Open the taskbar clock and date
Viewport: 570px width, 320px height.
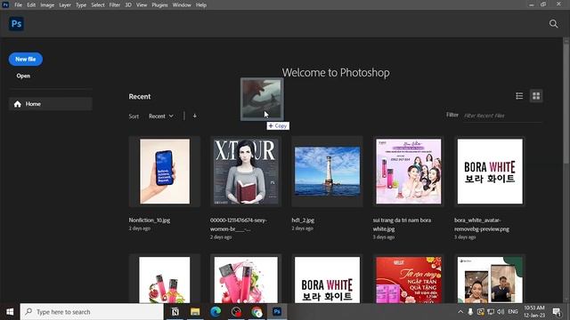click(534, 312)
